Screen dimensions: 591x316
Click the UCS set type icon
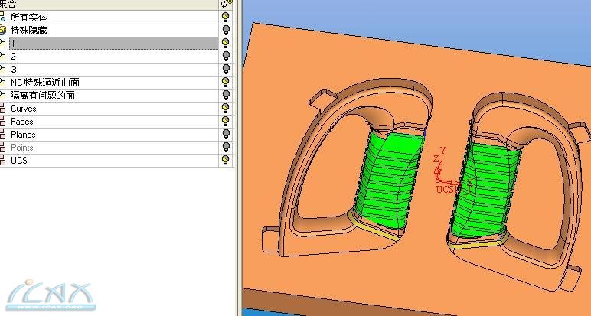[2, 161]
